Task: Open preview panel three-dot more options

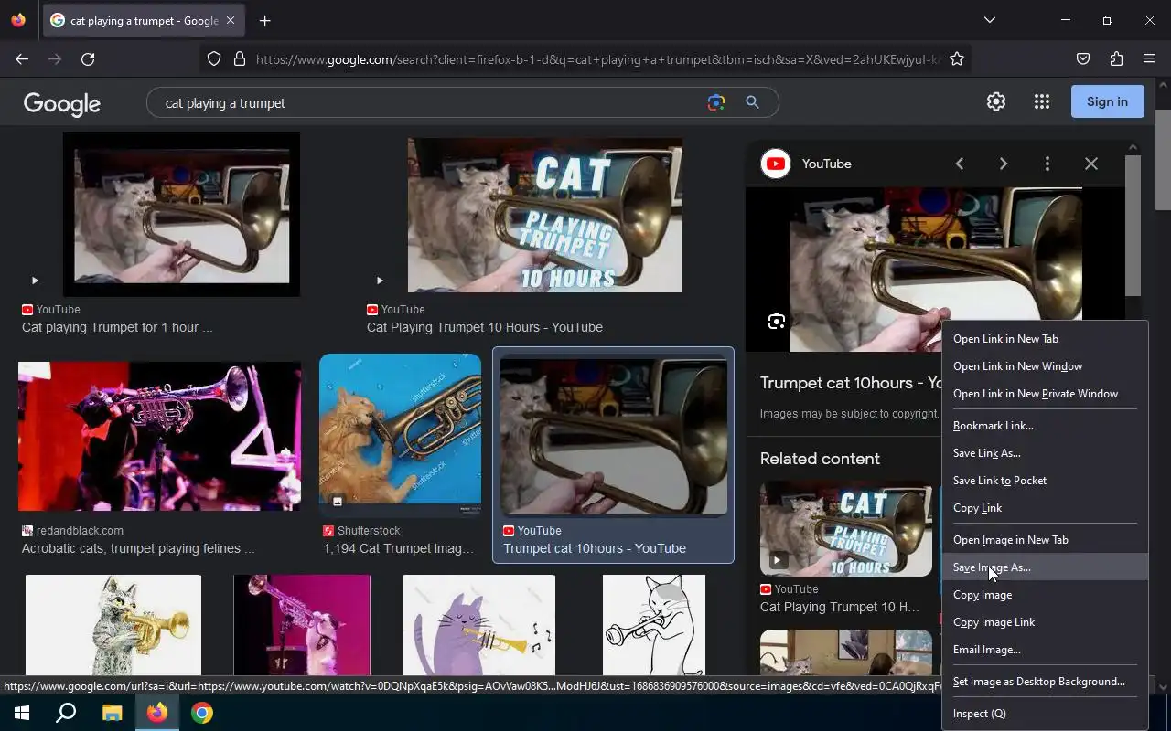Action: pos(1047,164)
